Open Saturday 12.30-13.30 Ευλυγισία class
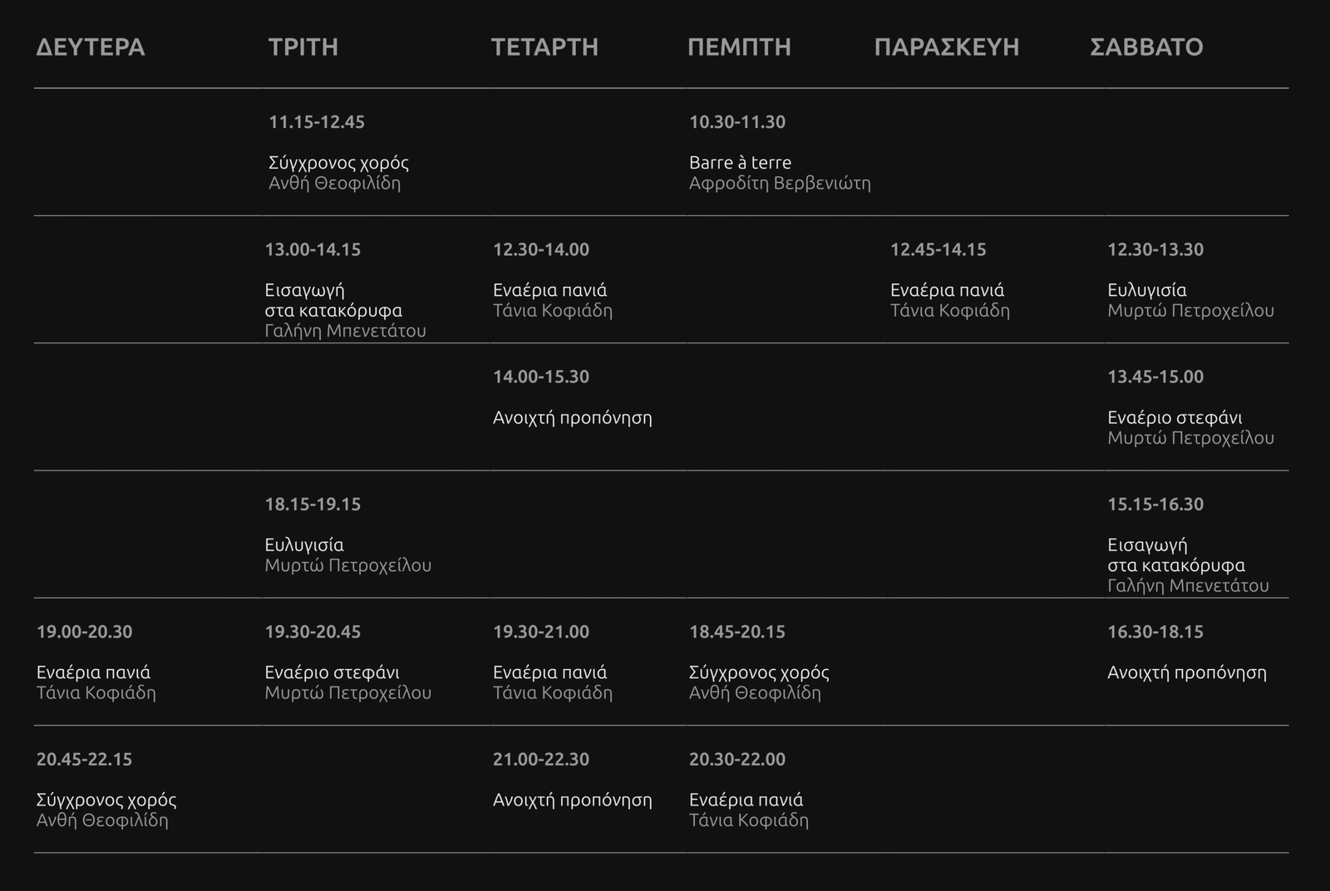 1146,290
